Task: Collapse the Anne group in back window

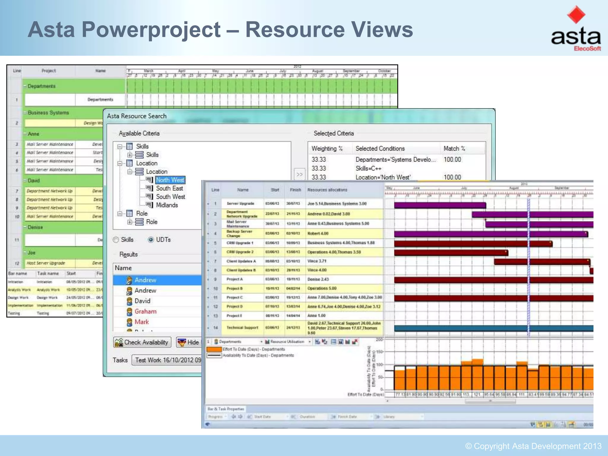Action: [25, 134]
